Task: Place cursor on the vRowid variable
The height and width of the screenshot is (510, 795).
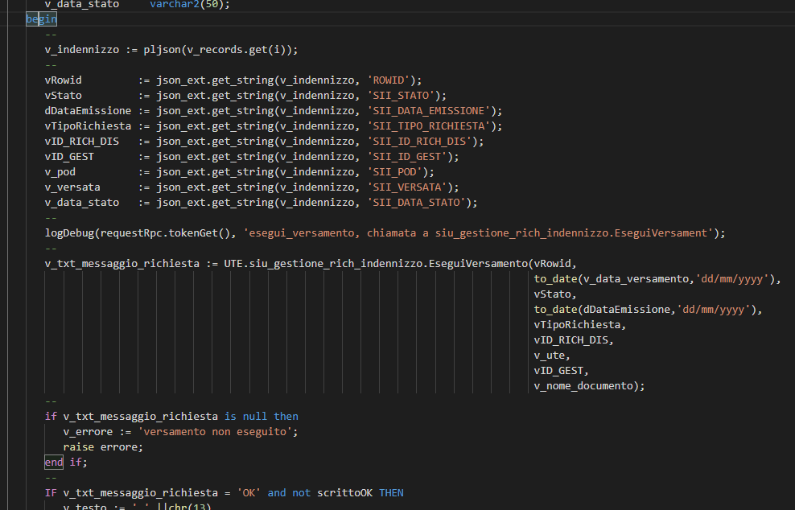Action: pos(62,80)
